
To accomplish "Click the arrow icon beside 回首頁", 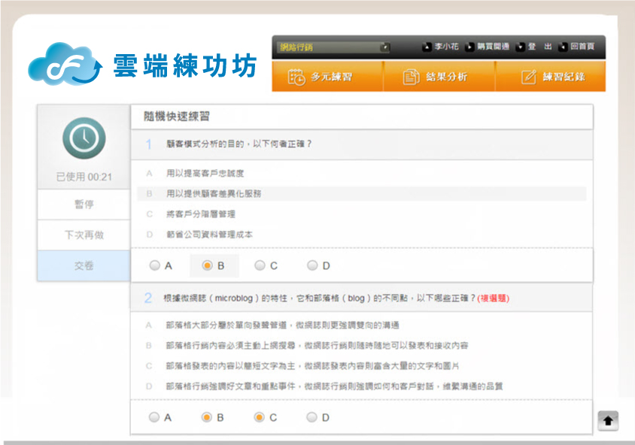I will point(563,47).
